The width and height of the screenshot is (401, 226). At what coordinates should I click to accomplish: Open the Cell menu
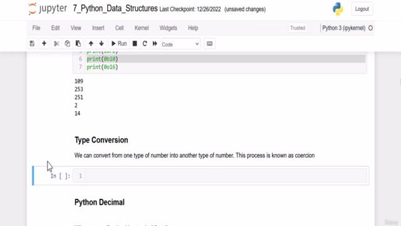(120, 28)
